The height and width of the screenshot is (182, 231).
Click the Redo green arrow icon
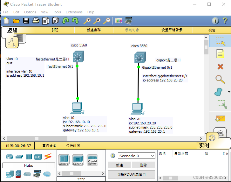75,21
